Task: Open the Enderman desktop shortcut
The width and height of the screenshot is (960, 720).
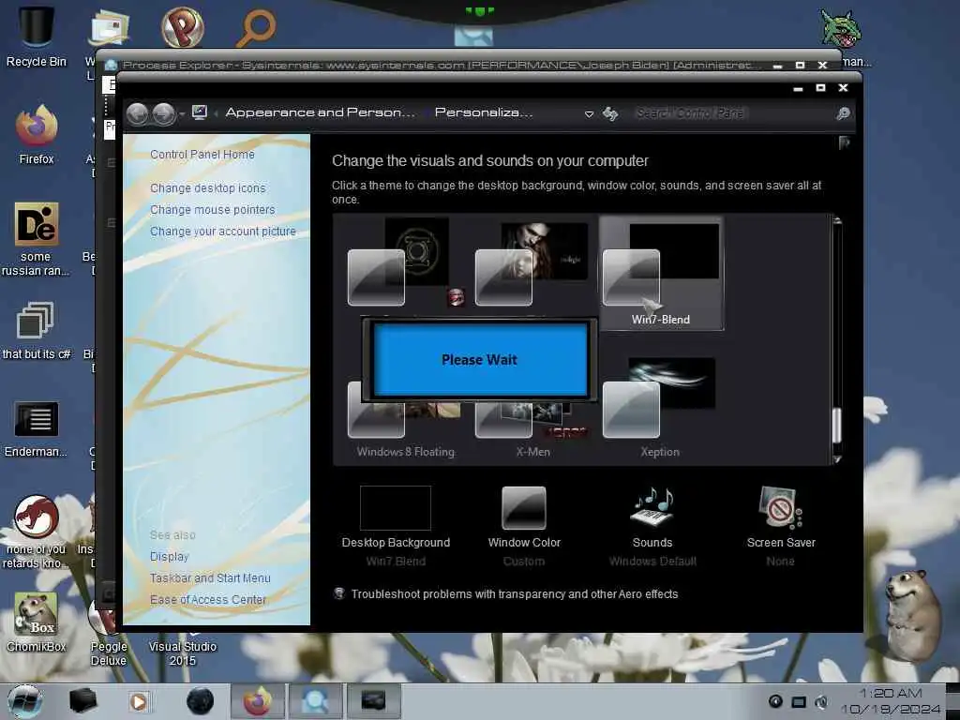Action: coord(37,428)
